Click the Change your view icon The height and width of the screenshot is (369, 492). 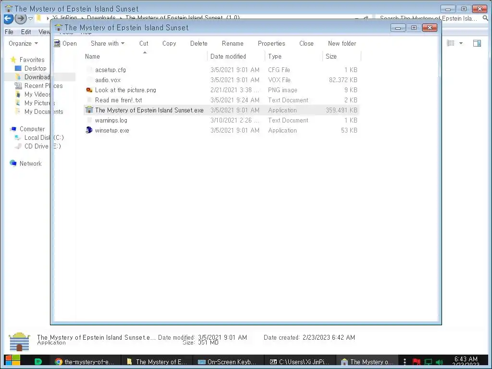[451, 43]
